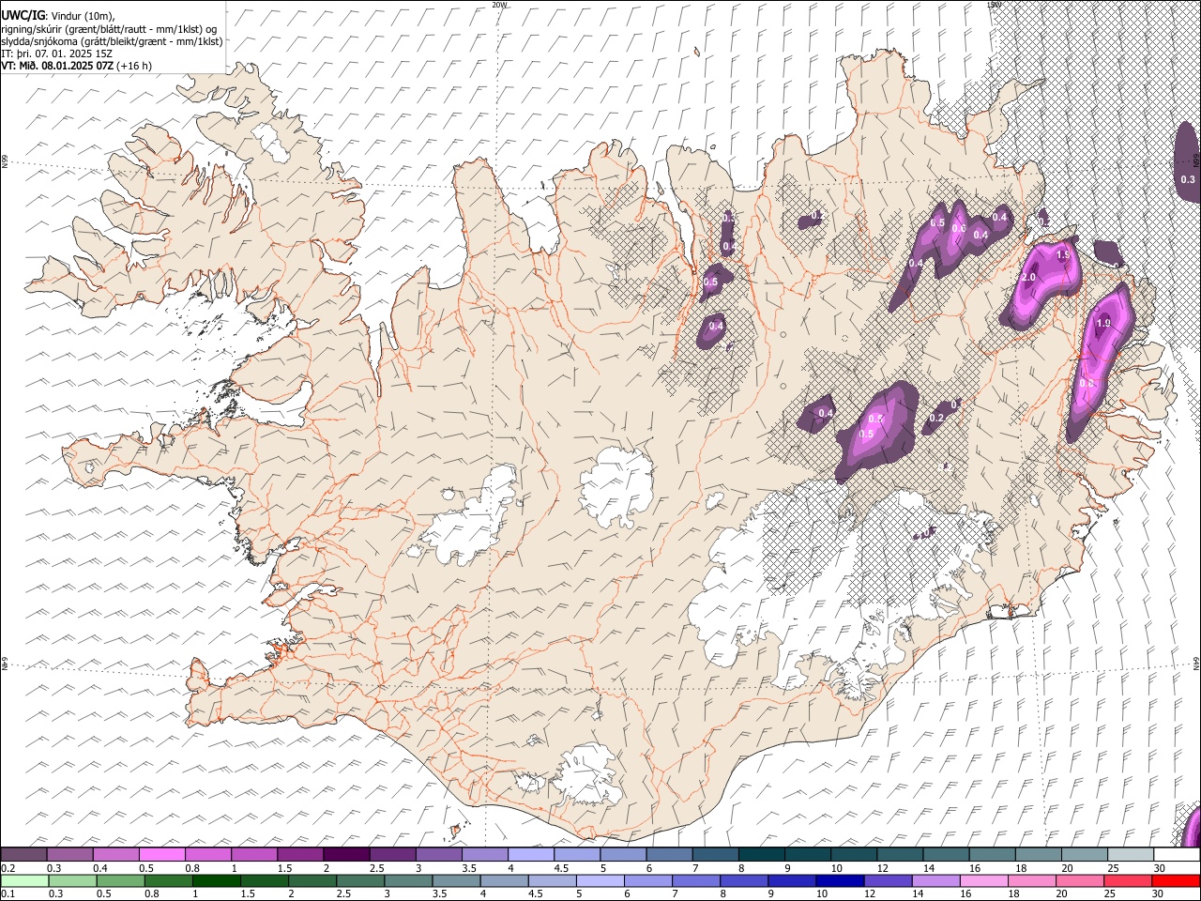Click the '15W' longitude label at the top
The width and height of the screenshot is (1201, 901).
(994, 5)
